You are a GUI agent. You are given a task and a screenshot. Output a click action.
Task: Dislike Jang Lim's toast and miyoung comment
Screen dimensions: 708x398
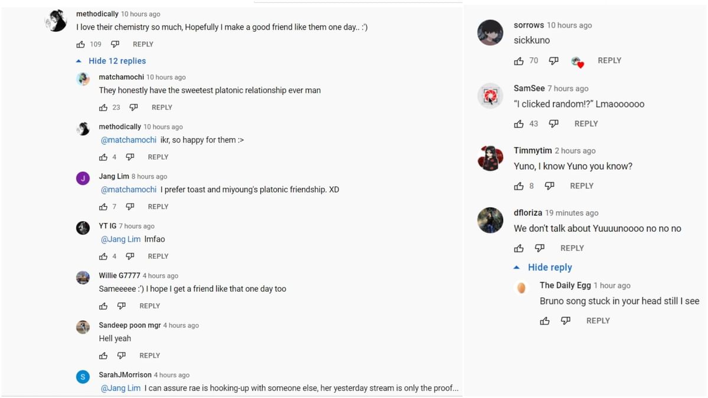point(130,206)
